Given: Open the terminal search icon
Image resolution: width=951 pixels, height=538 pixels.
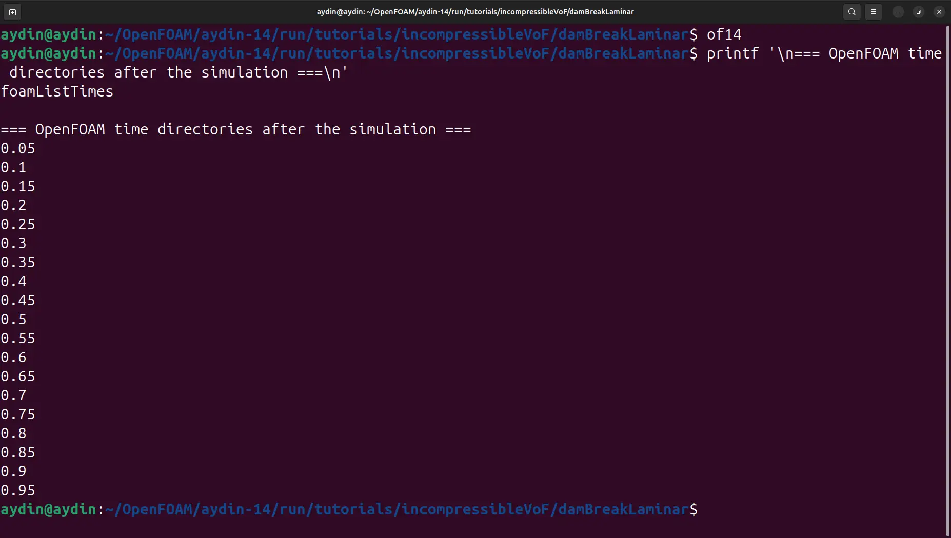Looking at the screenshot, I should point(851,12).
